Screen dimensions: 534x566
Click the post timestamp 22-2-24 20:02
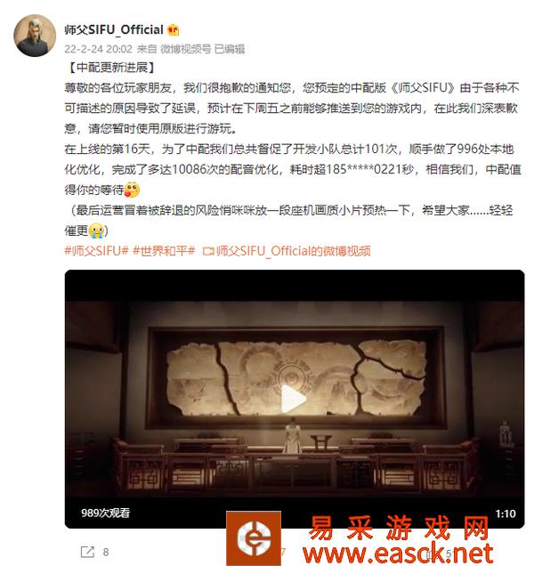[98, 49]
